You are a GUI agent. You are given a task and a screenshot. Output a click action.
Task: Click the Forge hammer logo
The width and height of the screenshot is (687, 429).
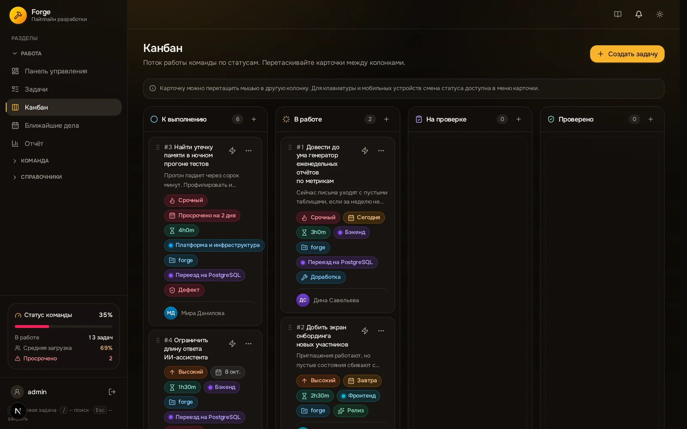pyautogui.click(x=18, y=15)
